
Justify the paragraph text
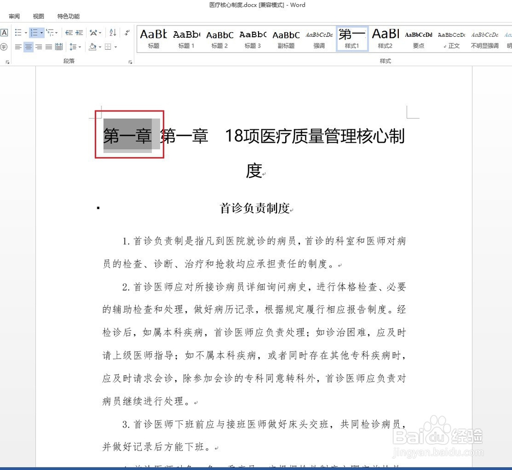(49, 47)
